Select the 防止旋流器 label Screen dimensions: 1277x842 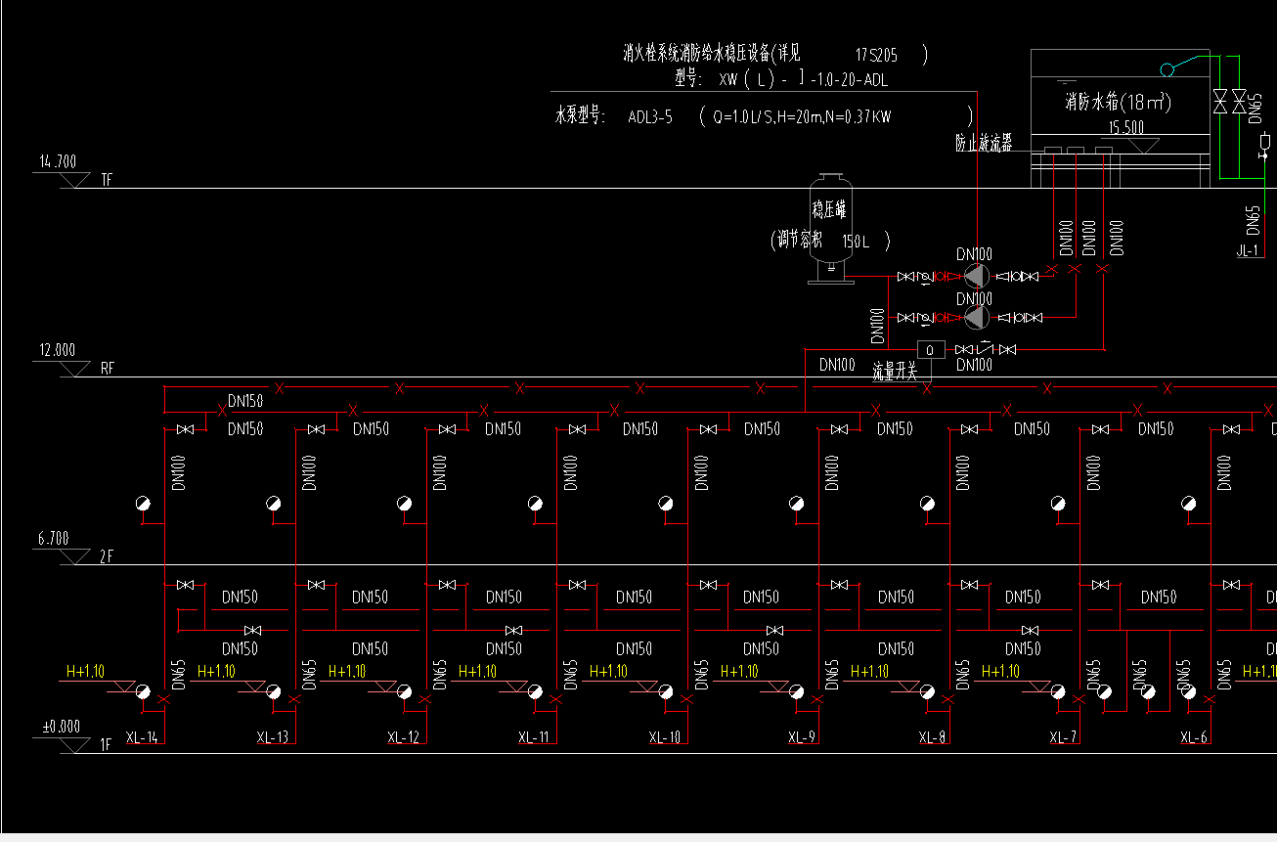click(x=984, y=143)
